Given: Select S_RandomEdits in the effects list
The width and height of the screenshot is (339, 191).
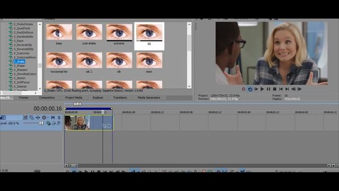Looking at the screenshot, I should point(23,37).
